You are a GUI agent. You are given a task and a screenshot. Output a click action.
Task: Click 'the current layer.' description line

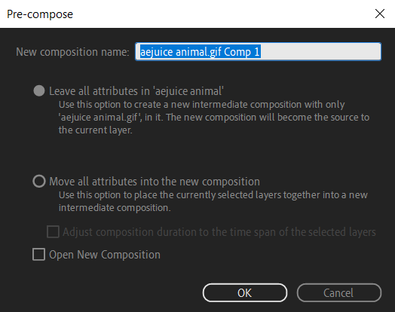pos(96,130)
